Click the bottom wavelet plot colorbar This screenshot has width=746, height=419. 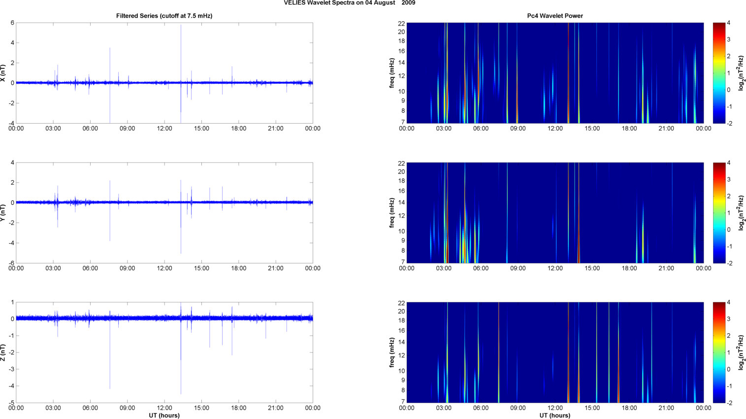718,353
